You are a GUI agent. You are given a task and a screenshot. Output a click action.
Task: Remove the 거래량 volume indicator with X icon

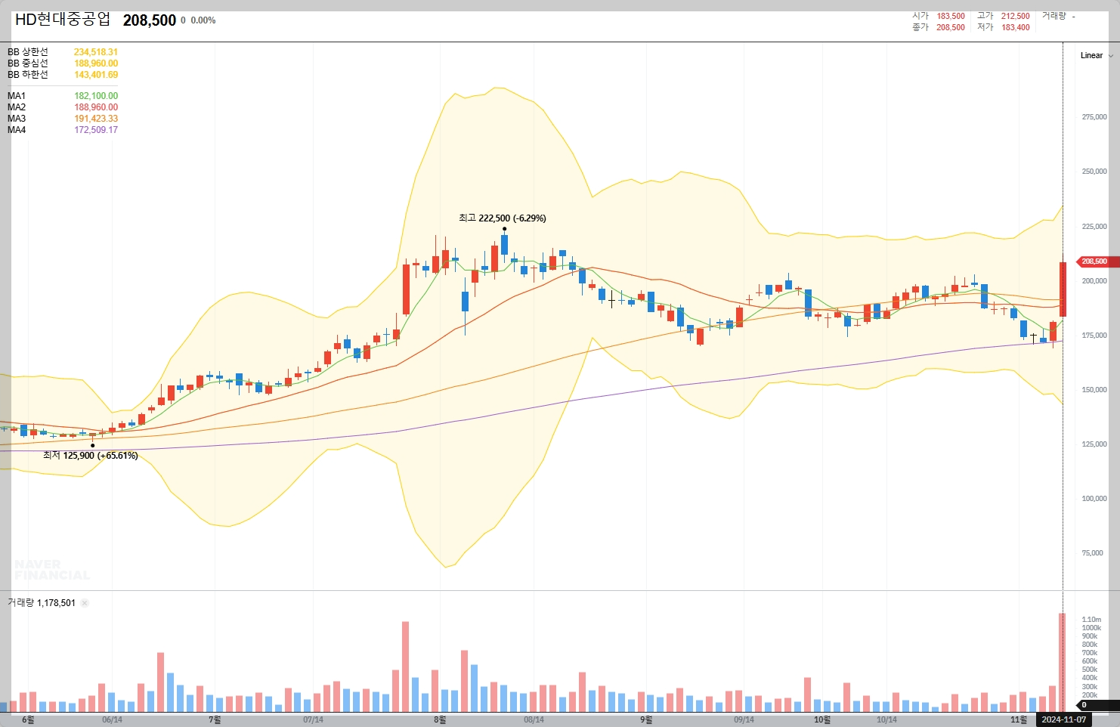(85, 603)
